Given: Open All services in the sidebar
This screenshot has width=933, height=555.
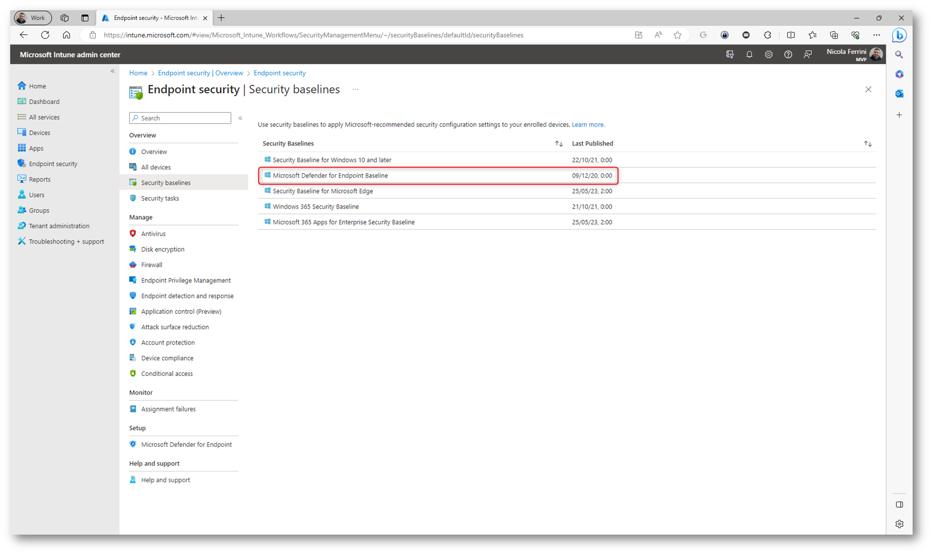Looking at the screenshot, I should click(x=44, y=117).
